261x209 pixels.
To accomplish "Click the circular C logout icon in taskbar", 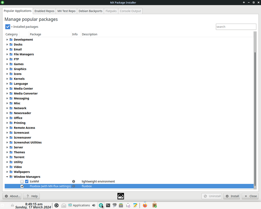I will tap(56, 205).
